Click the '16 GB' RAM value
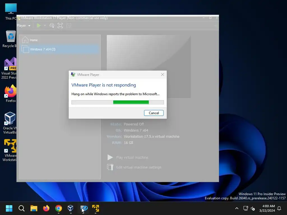 tap(128, 142)
